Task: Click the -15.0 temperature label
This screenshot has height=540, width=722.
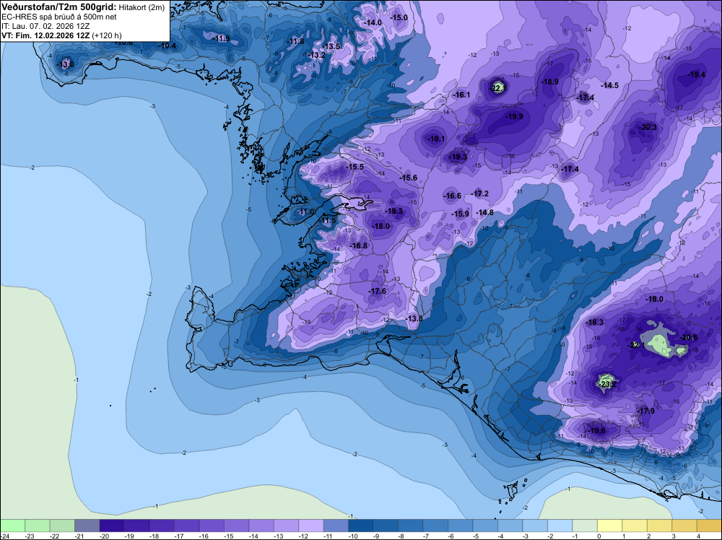Action: click(399, 17)
